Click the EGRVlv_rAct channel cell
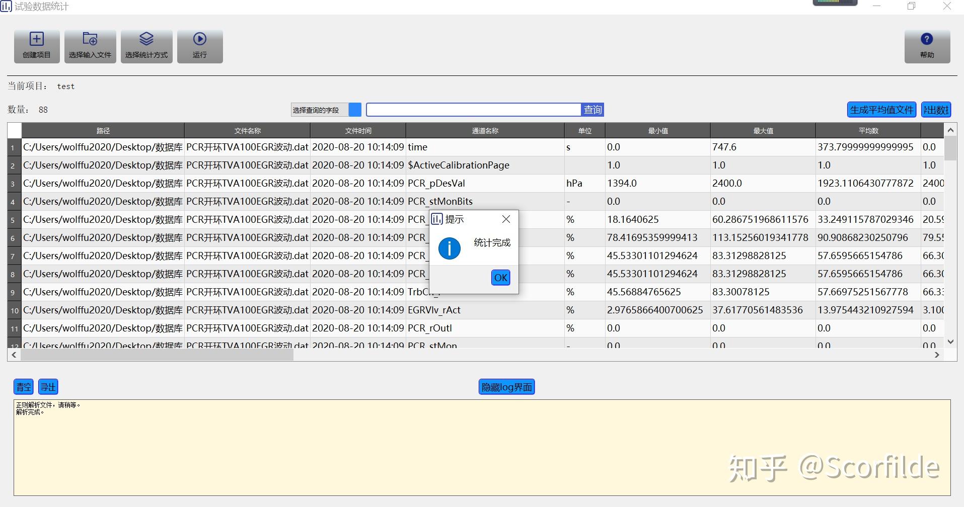 coord(485,310)
